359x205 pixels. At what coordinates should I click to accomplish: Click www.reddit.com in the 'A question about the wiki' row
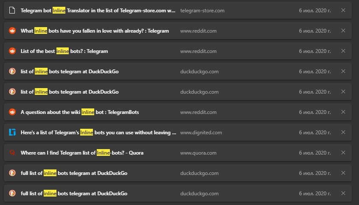coord(198,112)
